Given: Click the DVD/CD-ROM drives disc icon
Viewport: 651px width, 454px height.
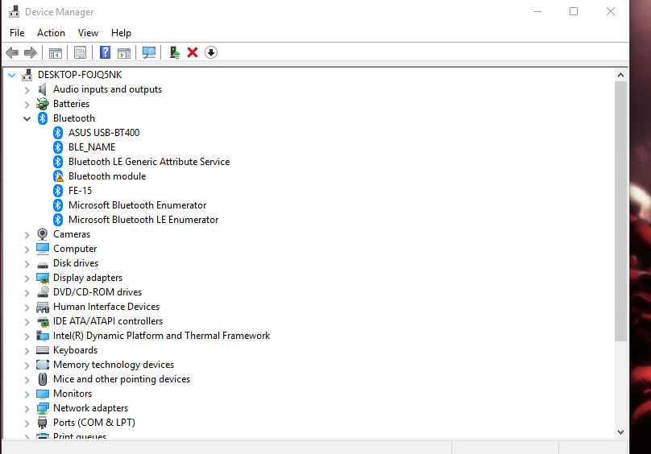Looking at the screenshot, I should [x=43, y=292].
